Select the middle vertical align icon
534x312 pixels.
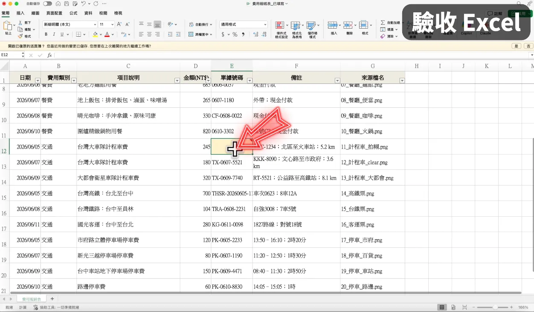coord(149,24)
